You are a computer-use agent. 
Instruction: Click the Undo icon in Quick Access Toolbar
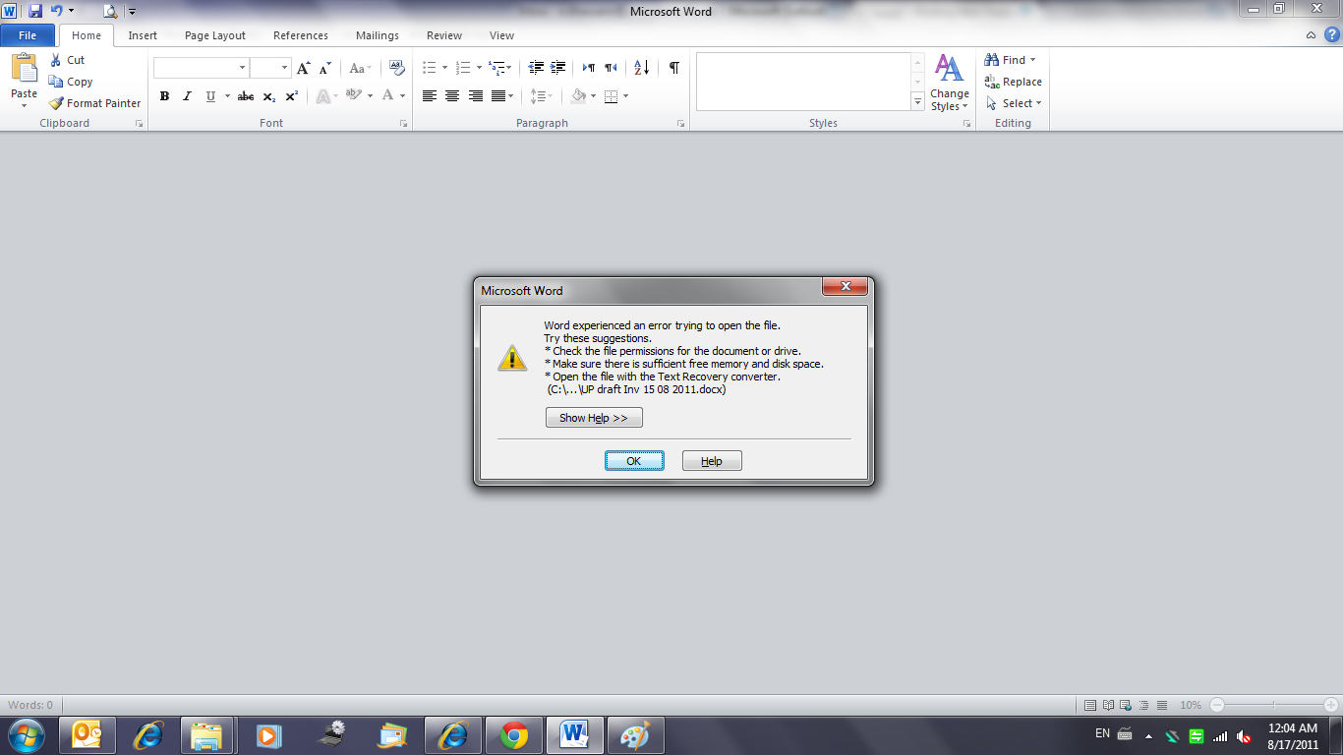coord(57,11)
